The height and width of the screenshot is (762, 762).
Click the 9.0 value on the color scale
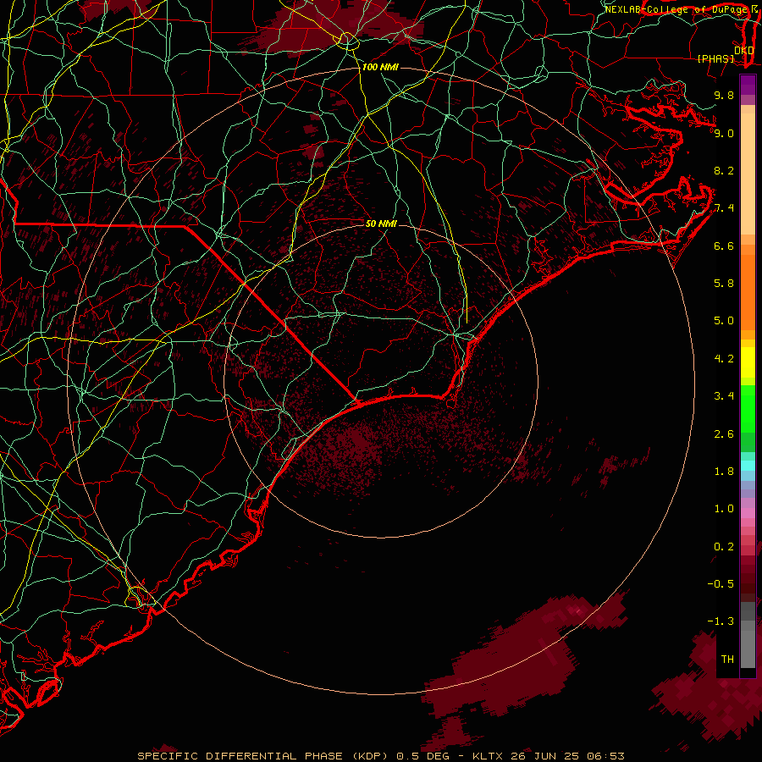724,133
